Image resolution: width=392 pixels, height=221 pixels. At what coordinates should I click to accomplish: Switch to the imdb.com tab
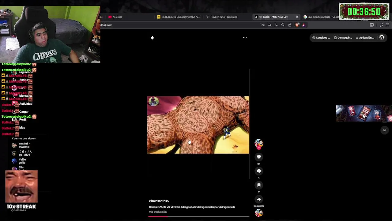point(179,17)
